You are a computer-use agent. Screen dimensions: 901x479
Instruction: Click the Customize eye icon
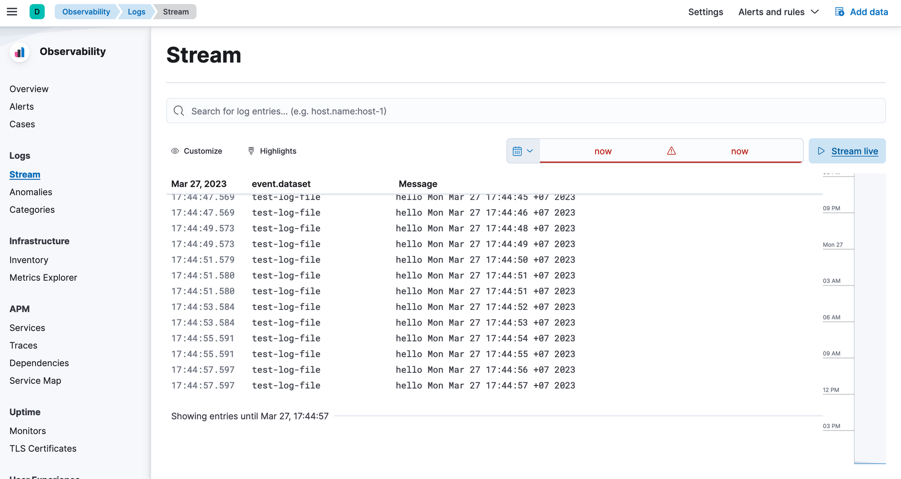[x=175, y=151]
